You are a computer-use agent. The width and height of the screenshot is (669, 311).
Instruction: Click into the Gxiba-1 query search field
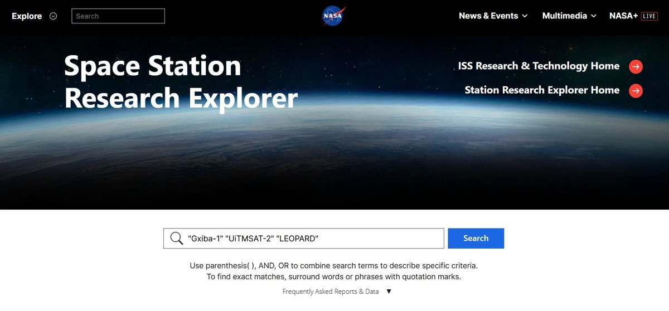304,239
